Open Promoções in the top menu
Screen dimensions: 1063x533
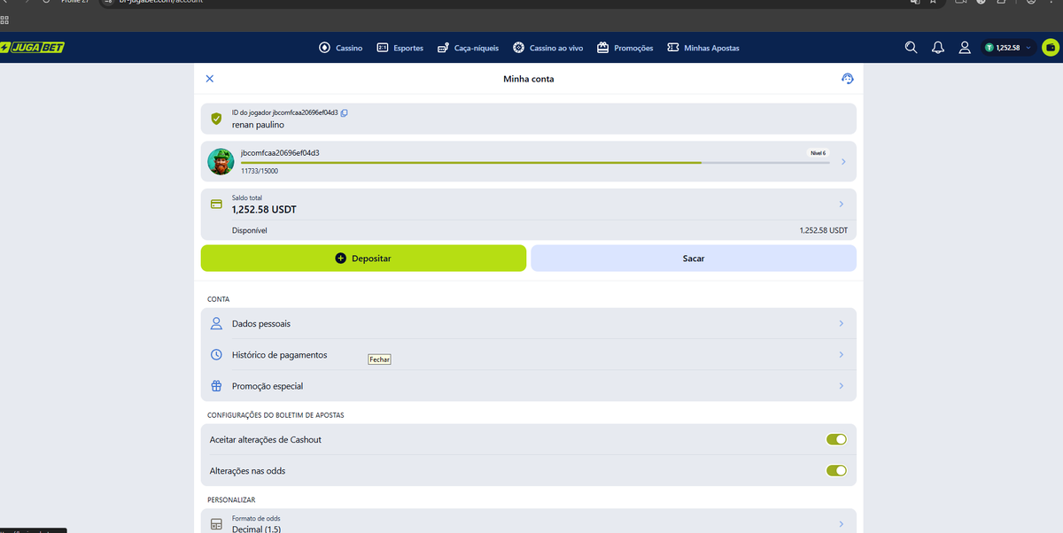click(x=625, y=48)
